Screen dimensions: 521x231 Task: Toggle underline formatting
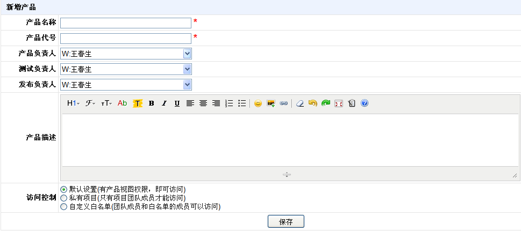pos(177,103)
